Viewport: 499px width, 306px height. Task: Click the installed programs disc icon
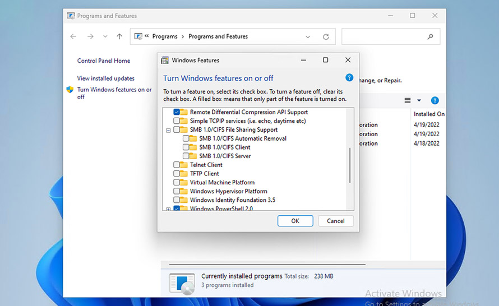pos(182,284)
